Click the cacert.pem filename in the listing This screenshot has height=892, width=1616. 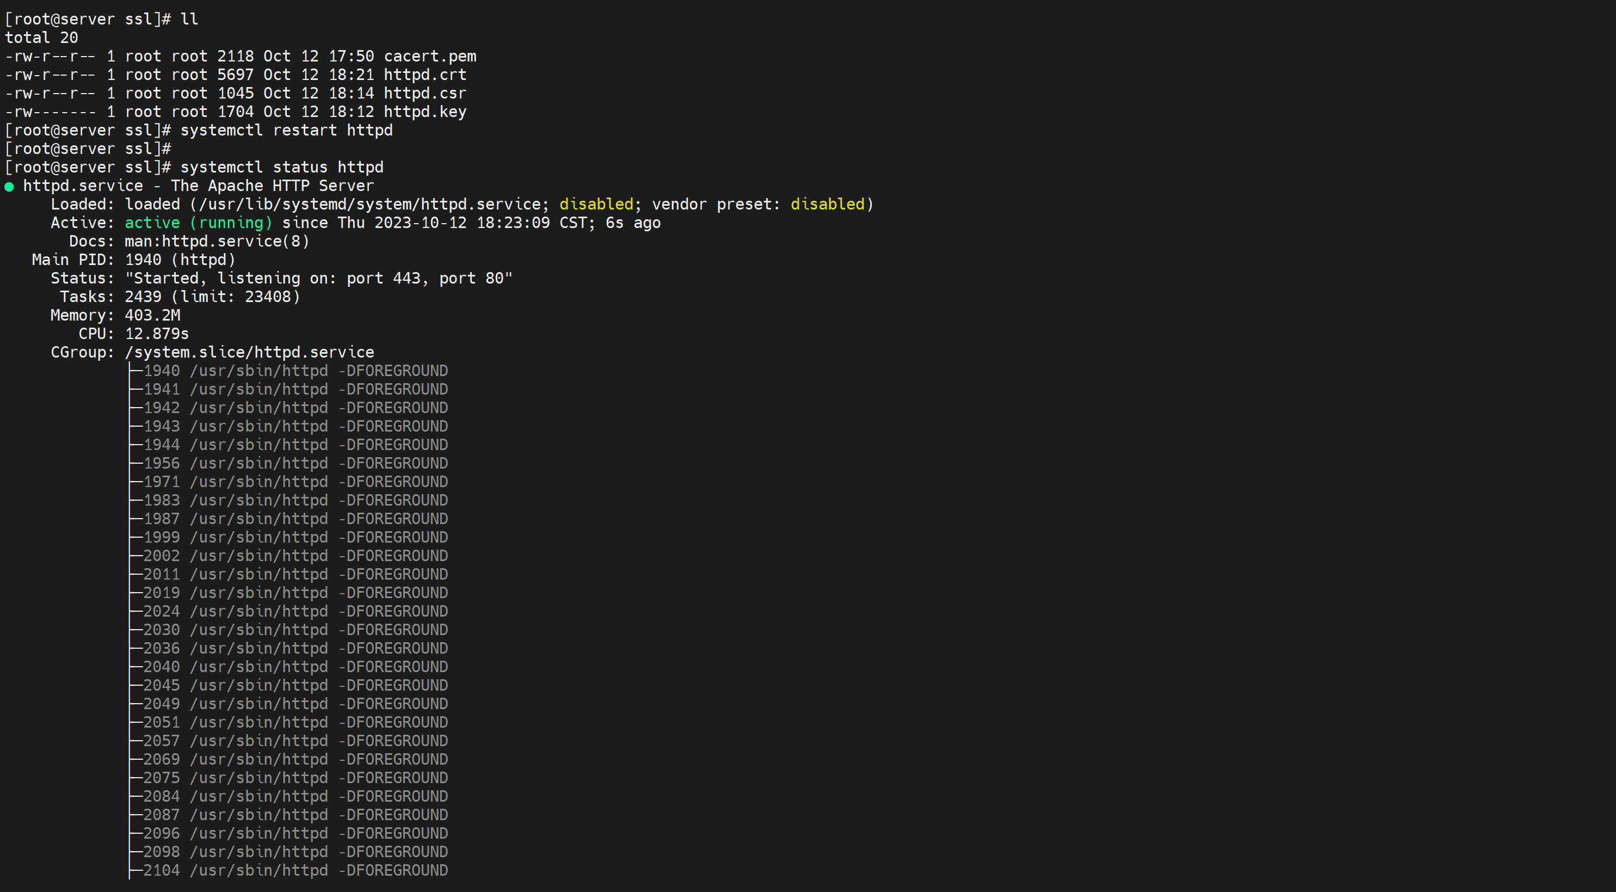click(430, 57)
